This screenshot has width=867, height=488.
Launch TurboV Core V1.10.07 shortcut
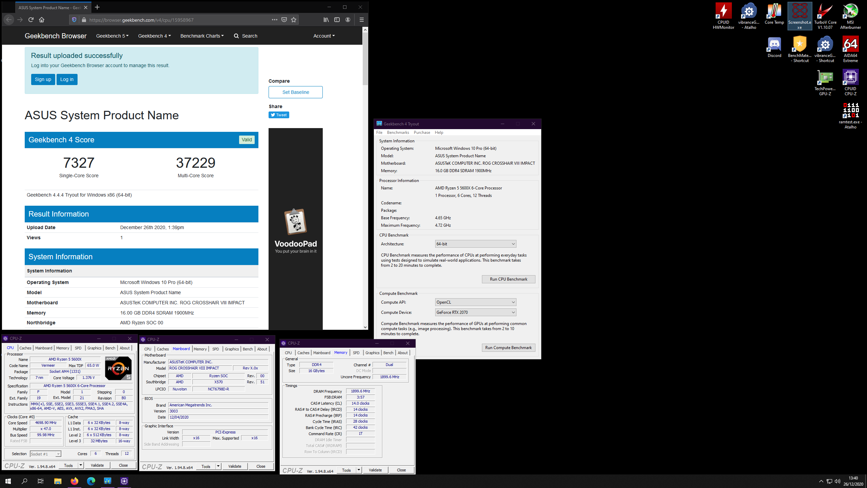(x=825, y=16)
